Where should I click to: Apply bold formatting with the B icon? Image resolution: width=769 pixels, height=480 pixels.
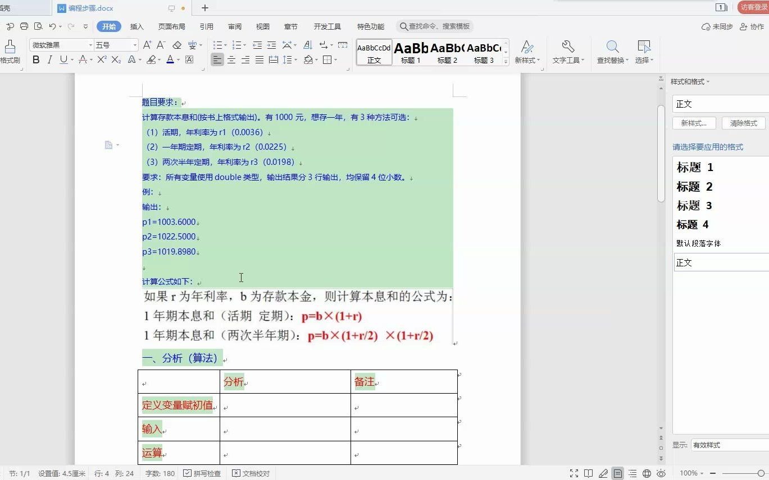[x=36, y=59]
